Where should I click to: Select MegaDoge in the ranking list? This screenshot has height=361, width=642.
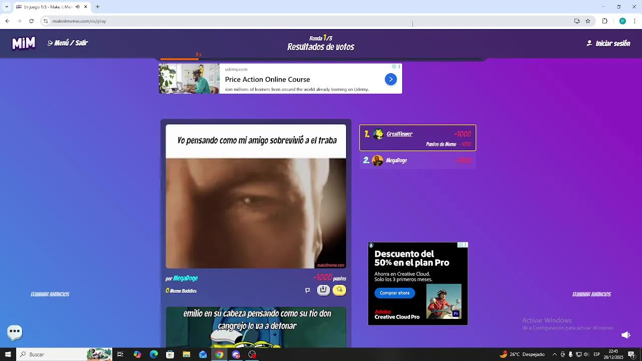pyautogui.click(x=417, y=160)
